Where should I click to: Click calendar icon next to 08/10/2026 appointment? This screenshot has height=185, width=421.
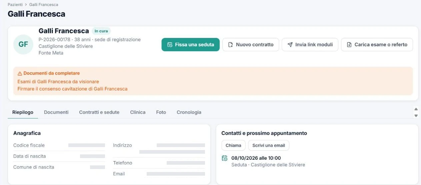tap(225, 158)
